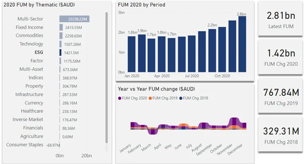Viewport: 304px width, 164px height.
Task: Click the 673.56M Multi-Asset value
Action: (70, 69)
